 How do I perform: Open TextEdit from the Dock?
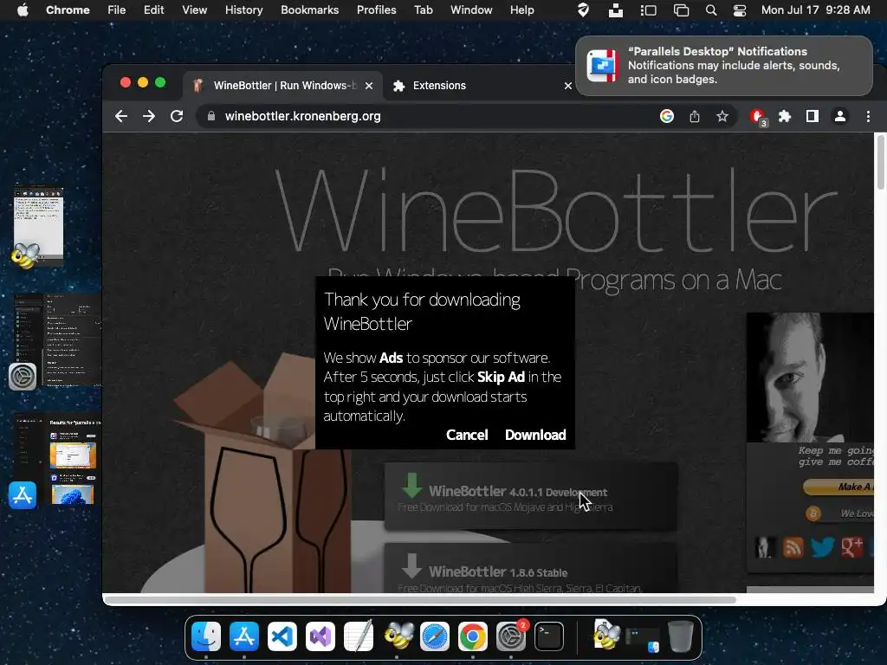359,636
